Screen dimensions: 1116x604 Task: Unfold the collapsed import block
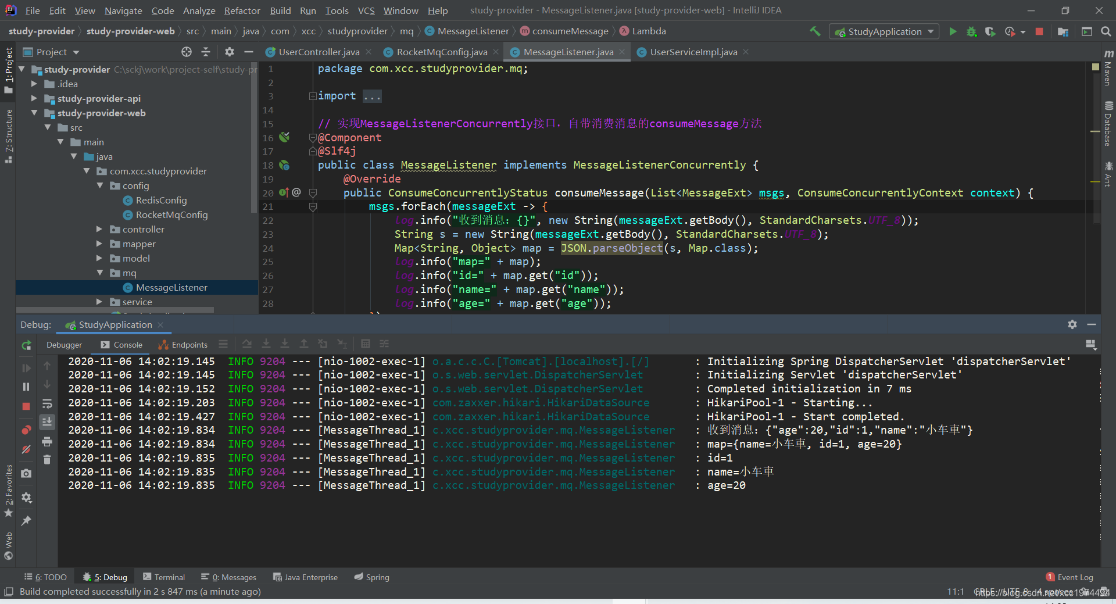pyautogui.click(x=313, y=96)
